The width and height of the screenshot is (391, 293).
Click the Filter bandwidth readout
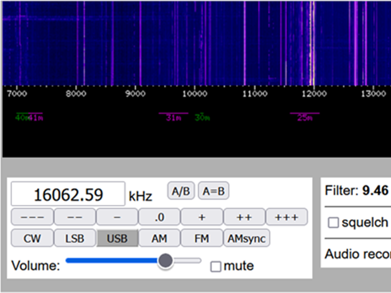click(x=357, y=191)
